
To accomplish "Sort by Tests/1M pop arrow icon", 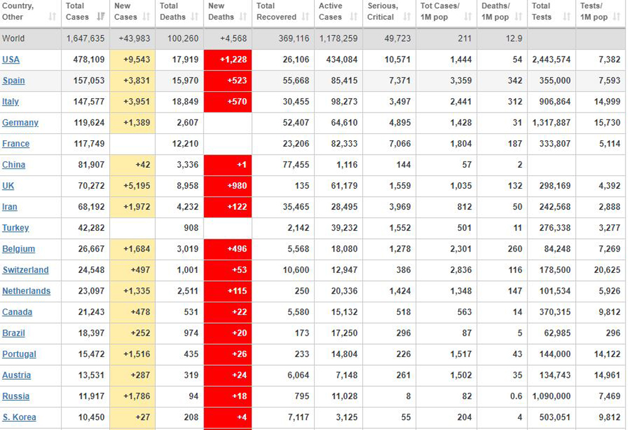I will tap(617, 16).
